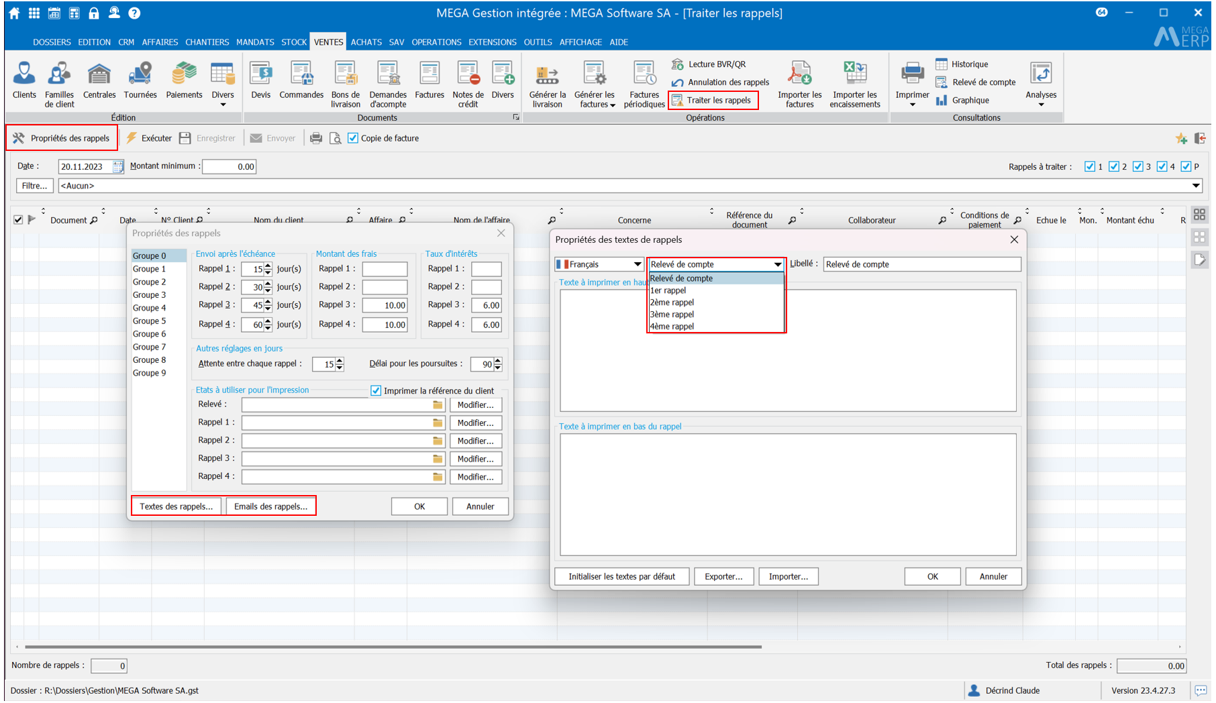
Task: Open the OUTILS menu
Action: (538, 42)
